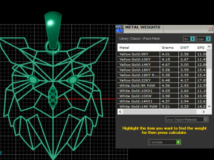The image size is (214, 160).
Task: Close the Metal Weights panel
Action: point(210,28)
